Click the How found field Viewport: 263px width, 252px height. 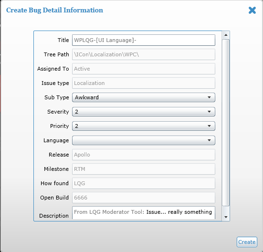click(x=144, y=183)
